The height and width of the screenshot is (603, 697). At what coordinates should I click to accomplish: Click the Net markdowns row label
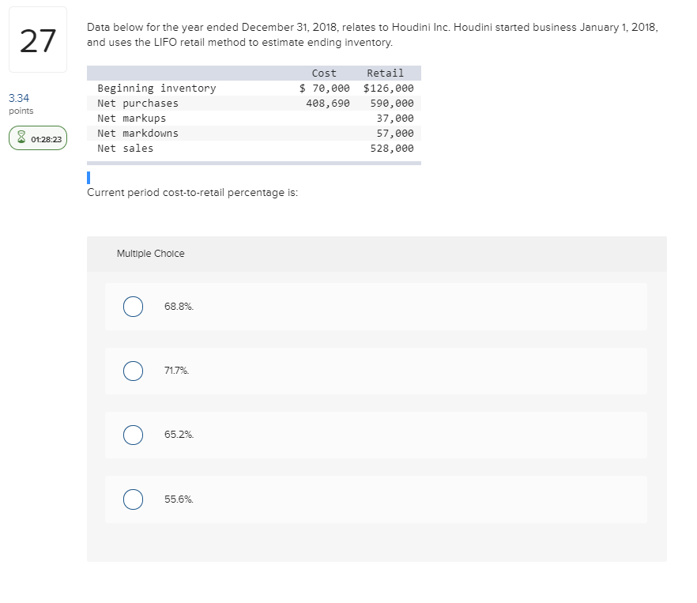pos(138,133)
